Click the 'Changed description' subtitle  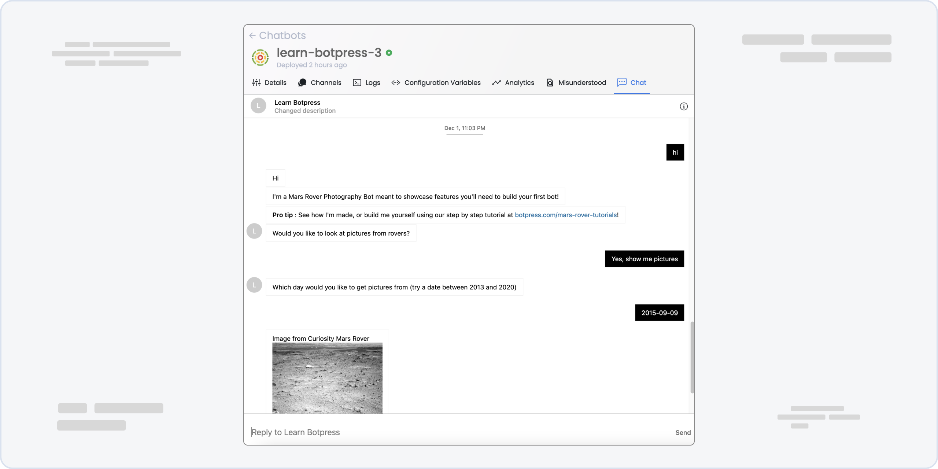(x=305, y=111)
